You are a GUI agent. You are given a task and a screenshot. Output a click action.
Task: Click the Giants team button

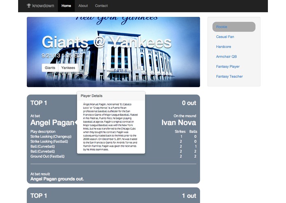click(50, 68)
